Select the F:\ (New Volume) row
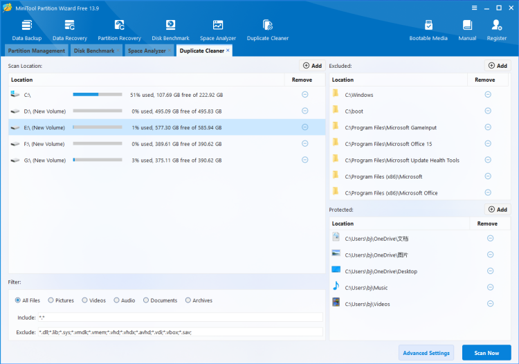 pos(167,144)
